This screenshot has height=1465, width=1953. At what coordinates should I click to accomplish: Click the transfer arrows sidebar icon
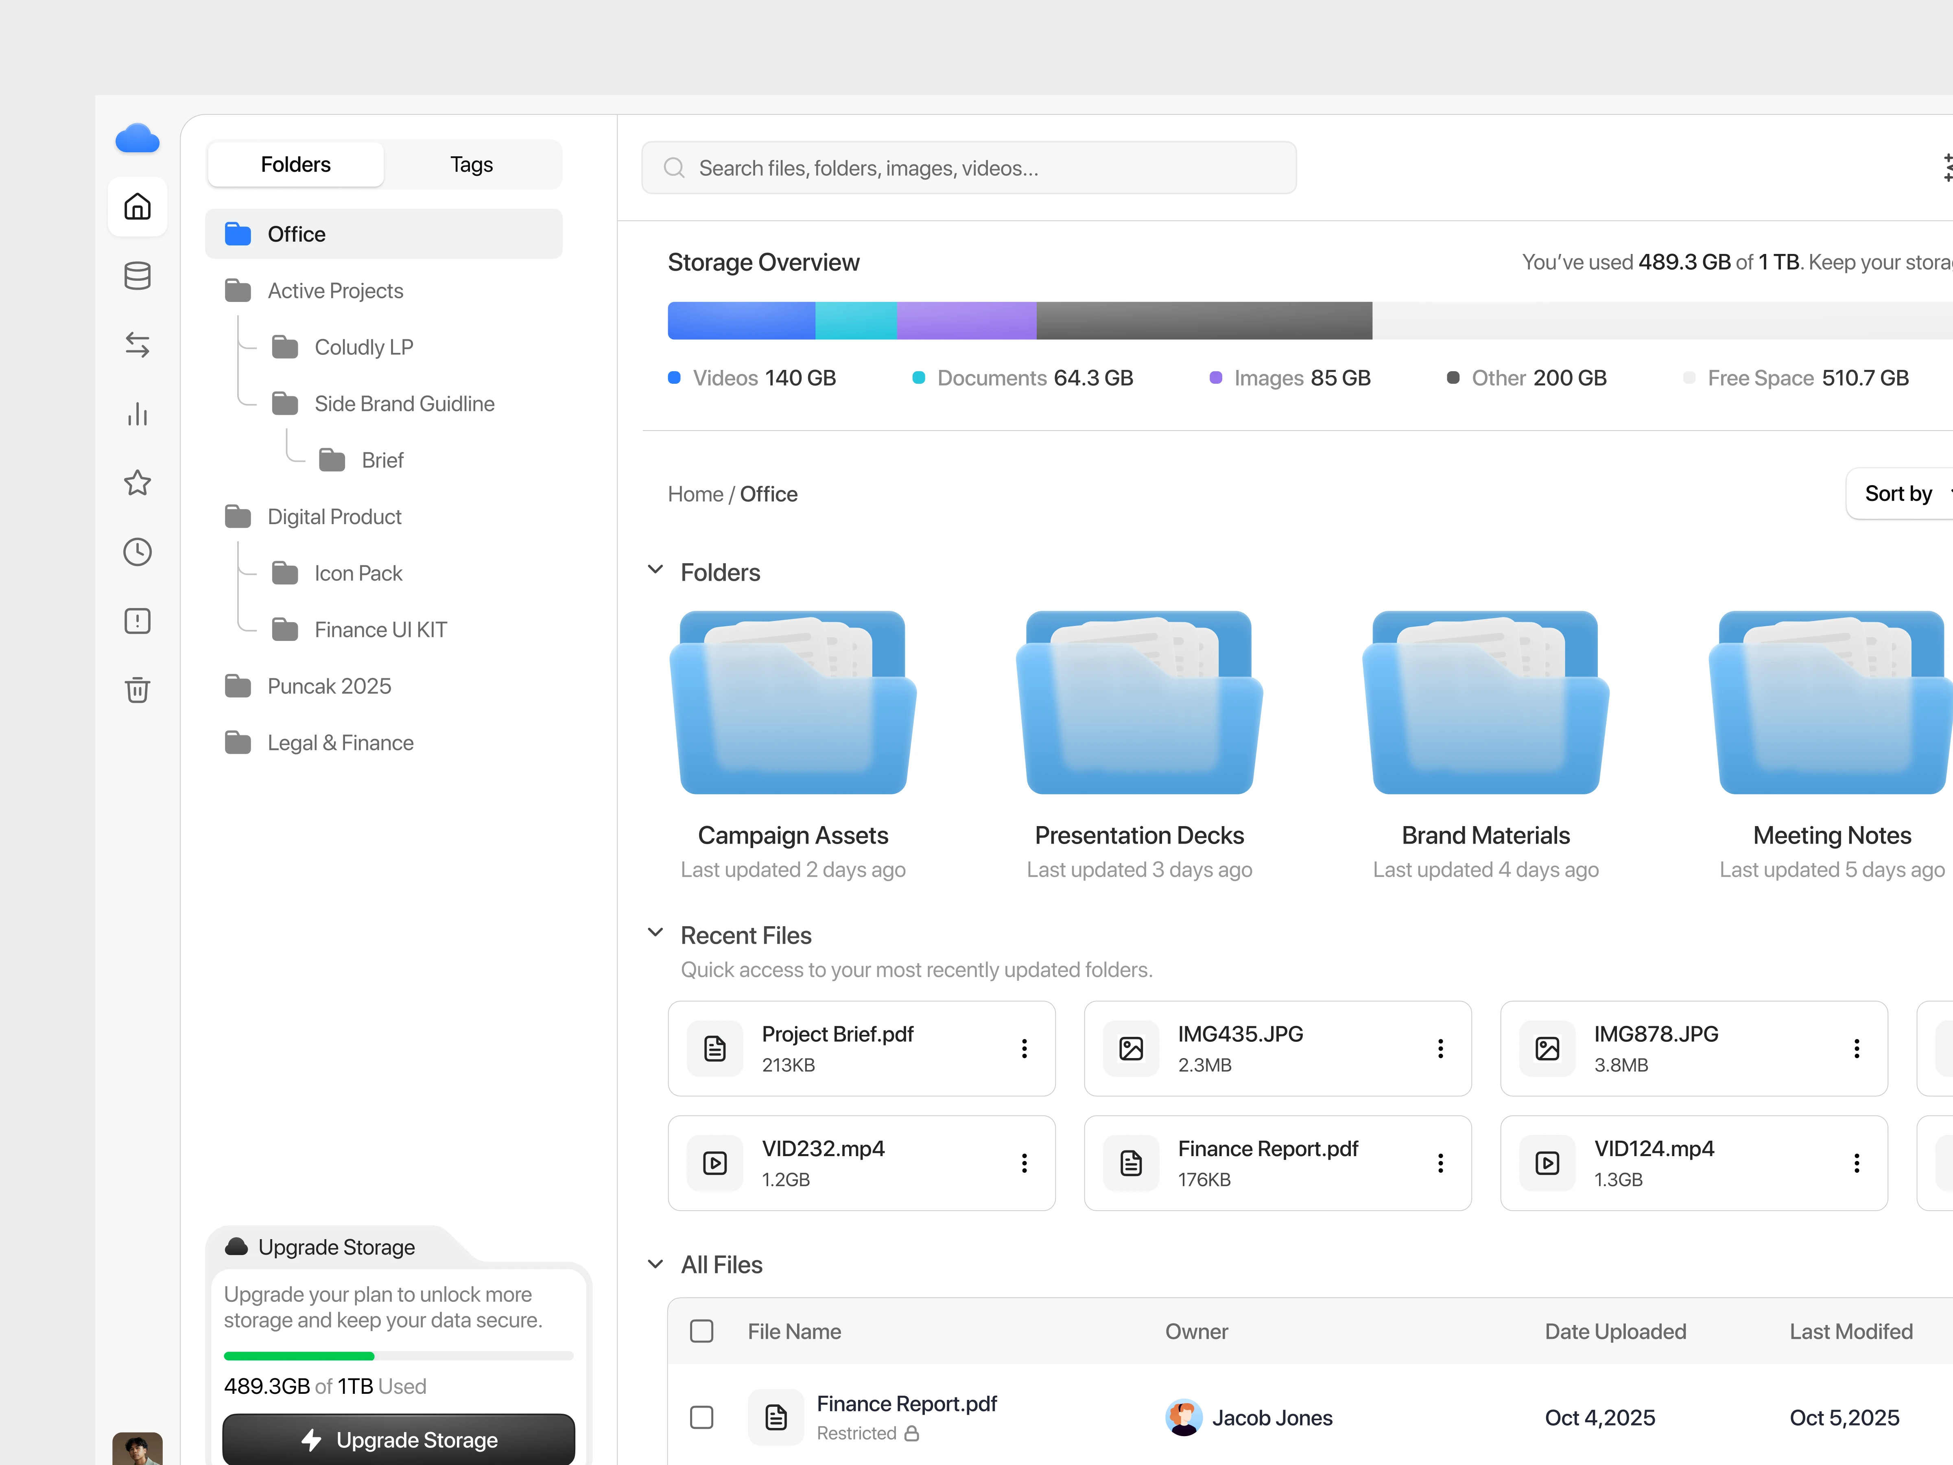pos(137,344)
